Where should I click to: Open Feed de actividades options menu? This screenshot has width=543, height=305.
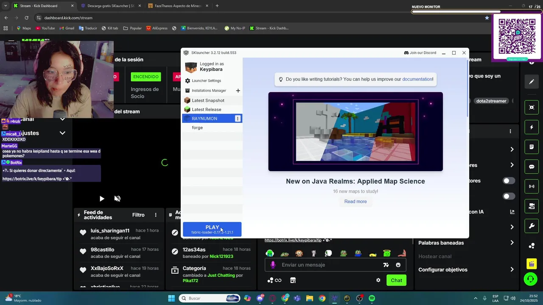(156, 215)
